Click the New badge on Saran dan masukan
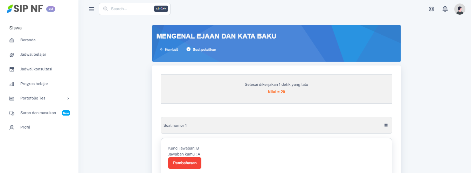The width and height of the screenshot is (471, 173). tap(66, 113)
